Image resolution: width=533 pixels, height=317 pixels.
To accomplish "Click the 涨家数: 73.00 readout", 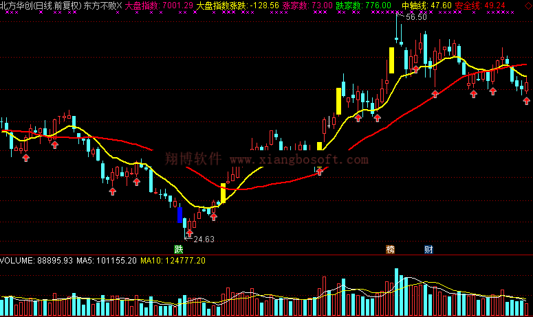I will pyautogui.click(x=307, y=5).
